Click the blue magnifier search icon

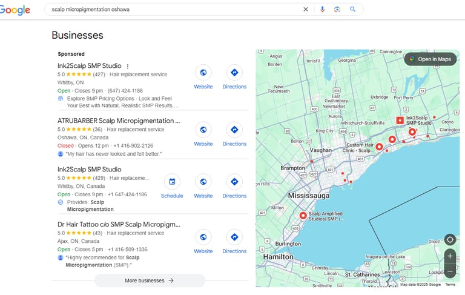[x=352, y=10]
